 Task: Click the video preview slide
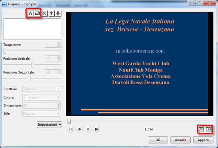point(140,64)
